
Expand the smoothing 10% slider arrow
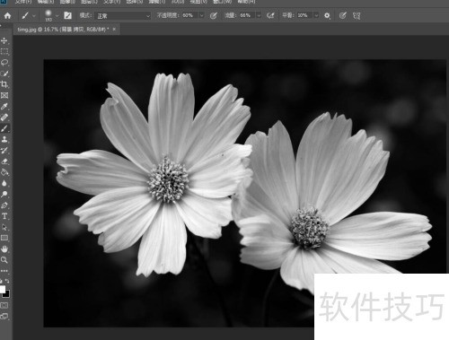pyautogui.click(x=316, y=15)
